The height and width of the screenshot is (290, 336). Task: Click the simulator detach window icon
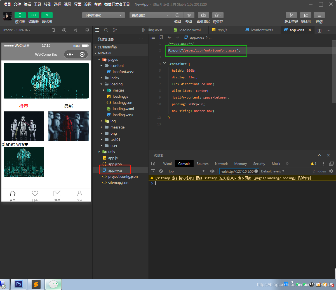point(87,30)
